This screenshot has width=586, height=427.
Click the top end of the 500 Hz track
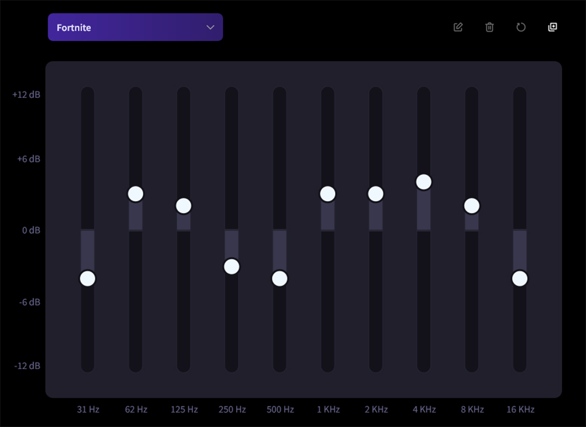click(280, 94)
